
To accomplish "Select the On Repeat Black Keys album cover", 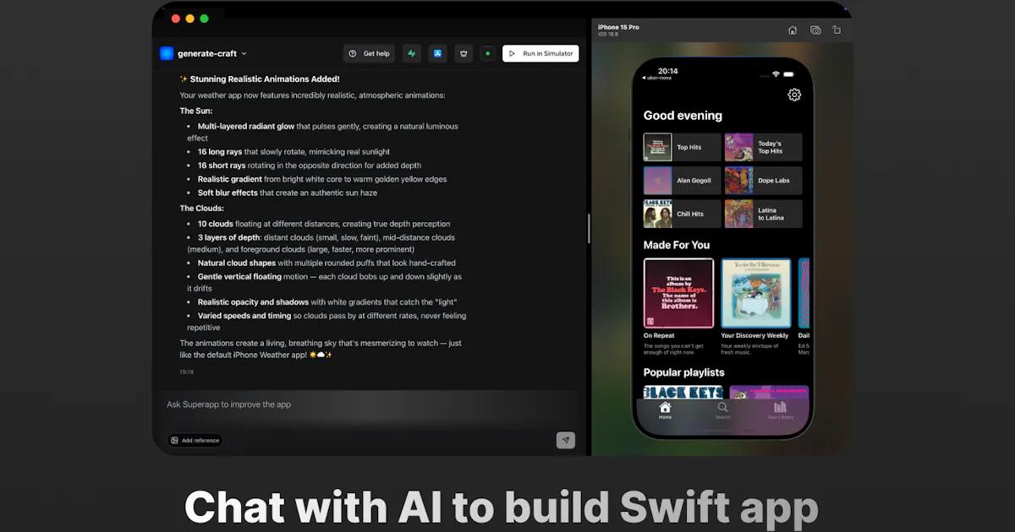I will [678, 293].
